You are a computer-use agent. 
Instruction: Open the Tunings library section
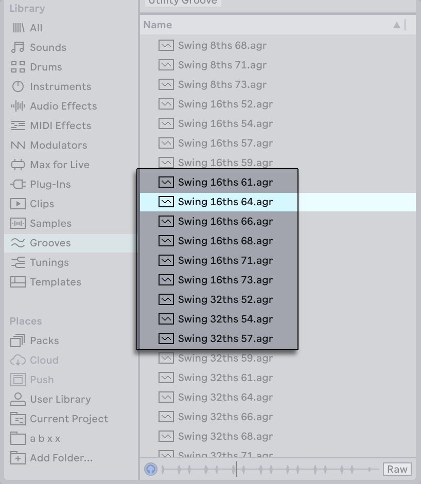(x=45, y=262)
